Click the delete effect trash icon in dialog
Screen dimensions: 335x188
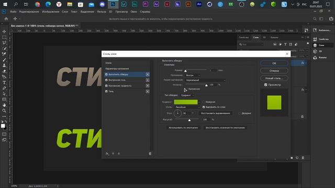click(150, 154)
